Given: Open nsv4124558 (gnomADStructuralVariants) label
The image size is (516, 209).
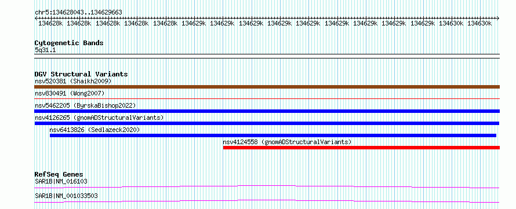Looking at the screenshot, I should 288,142.
